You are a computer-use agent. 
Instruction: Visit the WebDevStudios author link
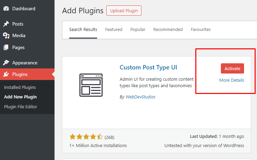[x=140, y=97]
